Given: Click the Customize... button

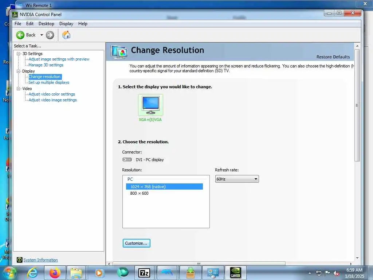Looking at the screenshot, I should [136, 243].
